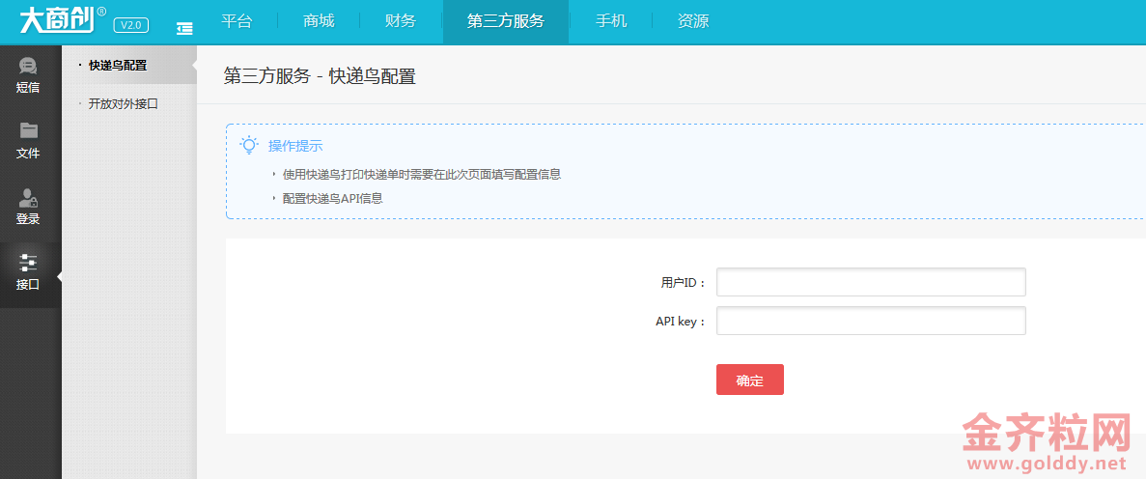Click the 第三方服务 - 快递鸟配置 page title

click(321, 77)
